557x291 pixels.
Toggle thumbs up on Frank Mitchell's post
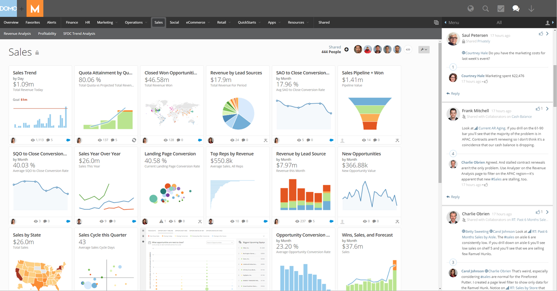(538, 109)
